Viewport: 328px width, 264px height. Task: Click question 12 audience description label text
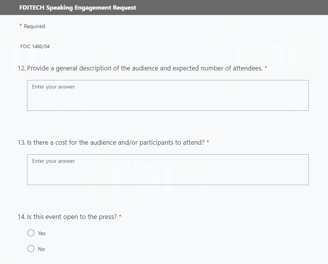click(145, 69)
